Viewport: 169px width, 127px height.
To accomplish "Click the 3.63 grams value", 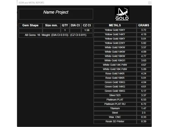I will (144, 61).
